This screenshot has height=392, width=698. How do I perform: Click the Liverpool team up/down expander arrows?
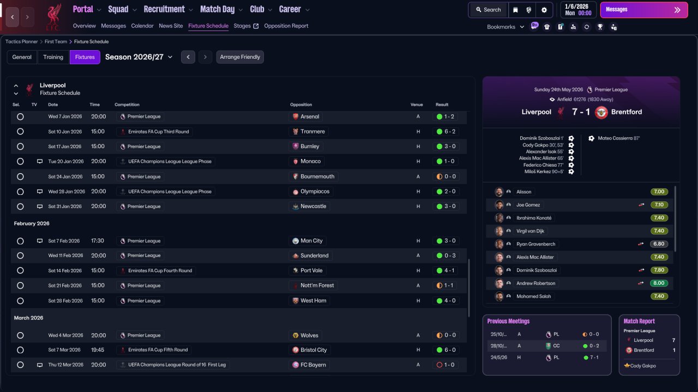[x=16, y=89]
